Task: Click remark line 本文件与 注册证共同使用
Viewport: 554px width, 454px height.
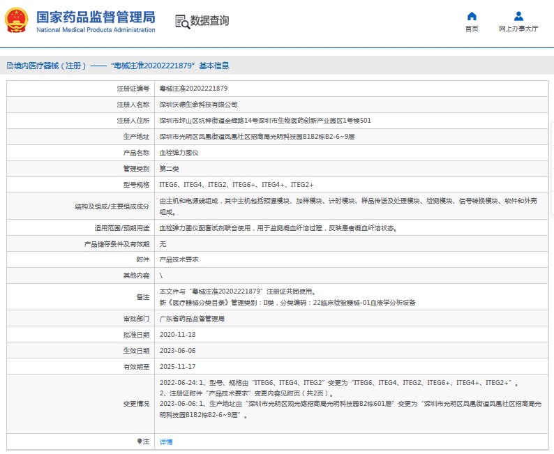Action: pyautogui.click(x=237, y=292)
